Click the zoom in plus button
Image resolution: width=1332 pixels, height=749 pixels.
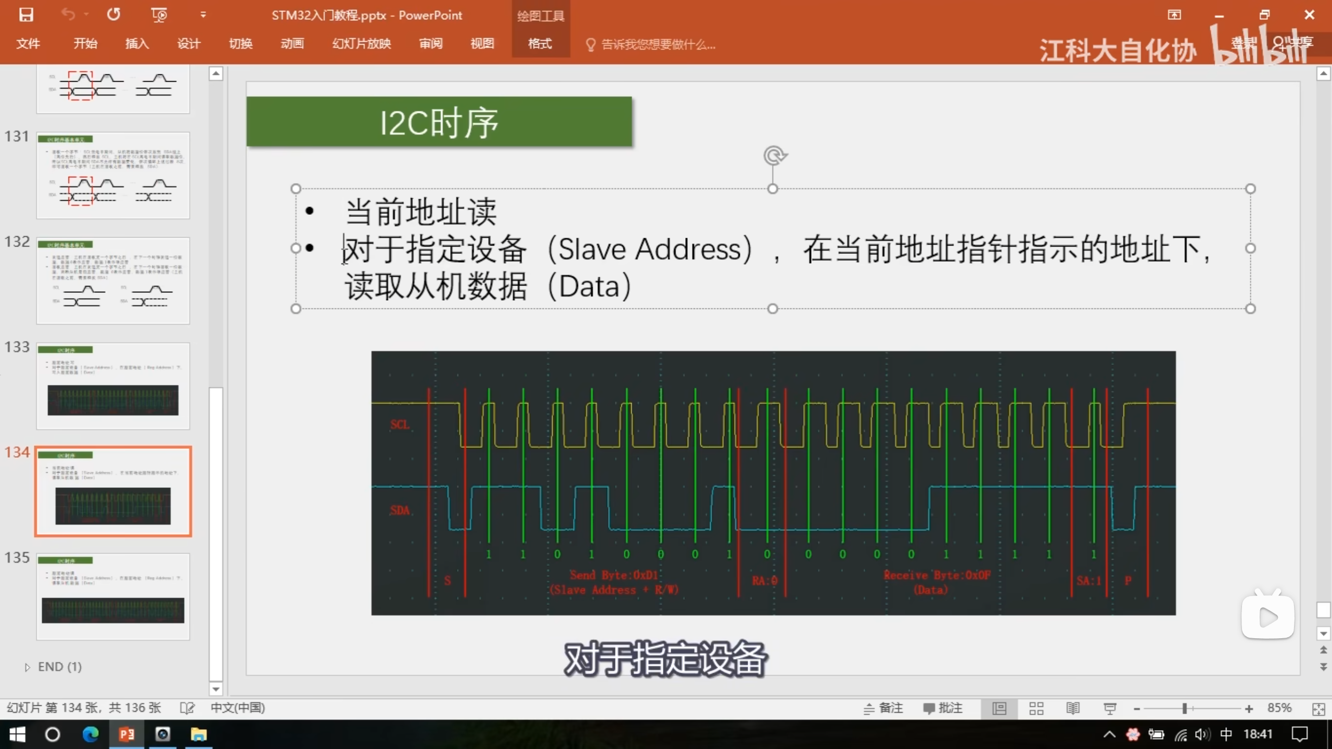pos(1249,708)
